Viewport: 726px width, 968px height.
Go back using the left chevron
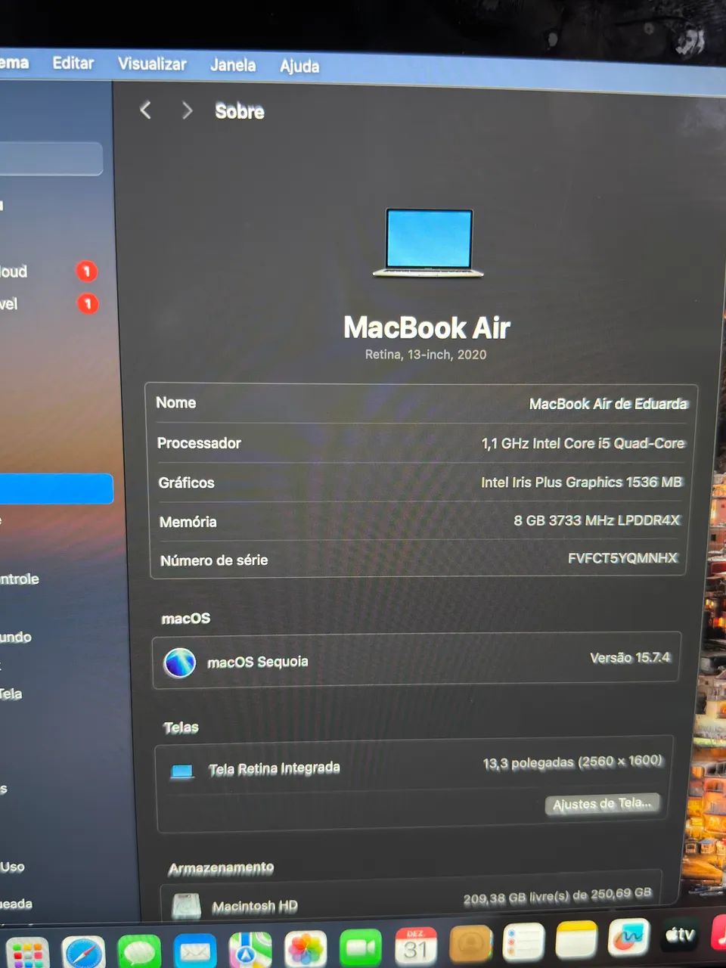[146, 110]
